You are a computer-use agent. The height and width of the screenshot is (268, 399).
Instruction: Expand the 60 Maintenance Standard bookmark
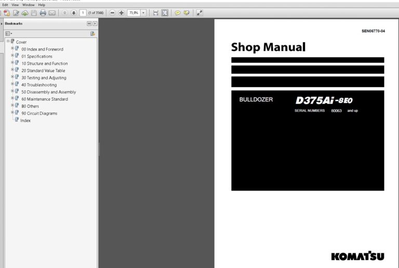(12, 98)
